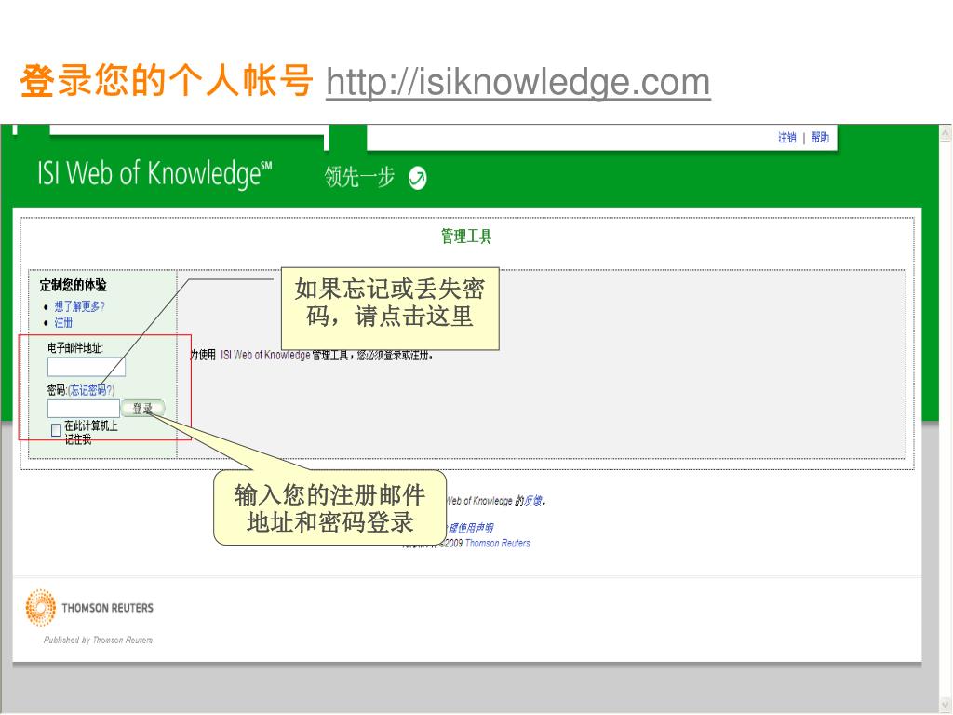Focus the 电子邮件地址 email field
953x715 pixels.
(87, 367)
